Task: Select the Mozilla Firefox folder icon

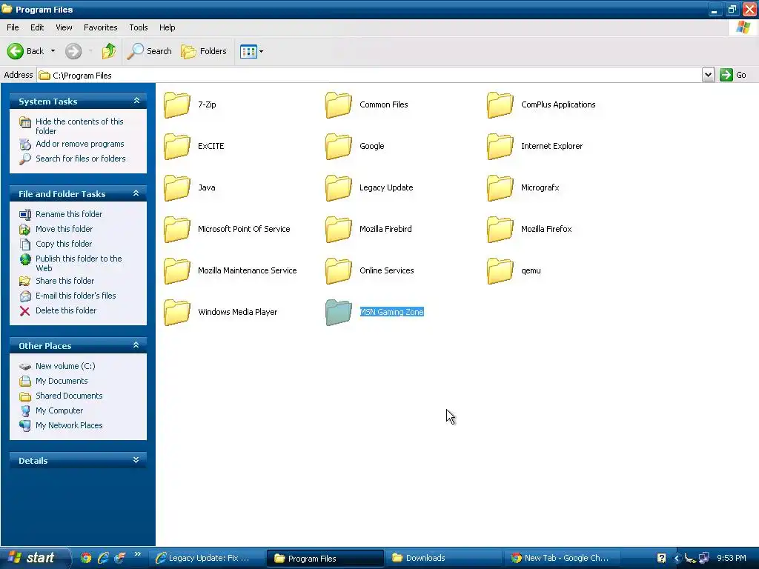Action: 500,230
